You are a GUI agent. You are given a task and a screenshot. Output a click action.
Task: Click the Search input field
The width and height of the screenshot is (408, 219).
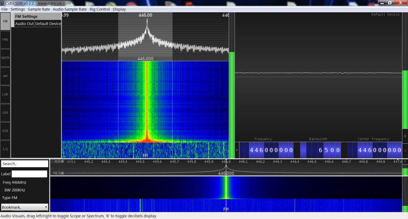pos(24,164)
